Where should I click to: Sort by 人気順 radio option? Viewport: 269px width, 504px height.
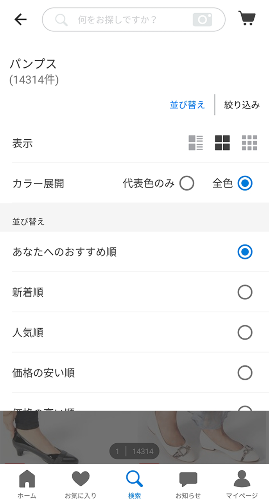(245, 333)
